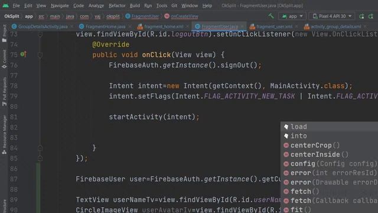Image resolution: width=378 pixels, height=213 pixels.
Task: Open the File menu
Action: [x=16, y=5]
